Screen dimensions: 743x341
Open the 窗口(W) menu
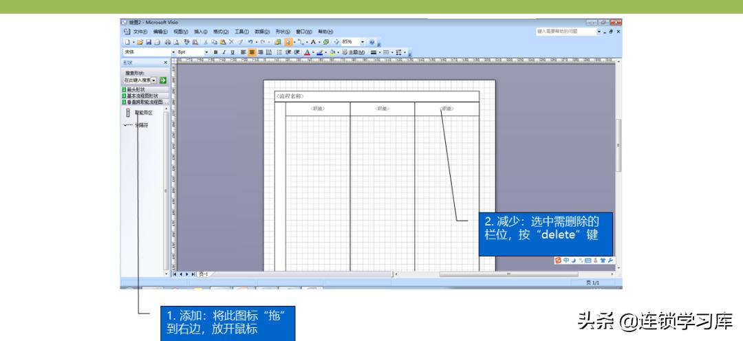304,32
